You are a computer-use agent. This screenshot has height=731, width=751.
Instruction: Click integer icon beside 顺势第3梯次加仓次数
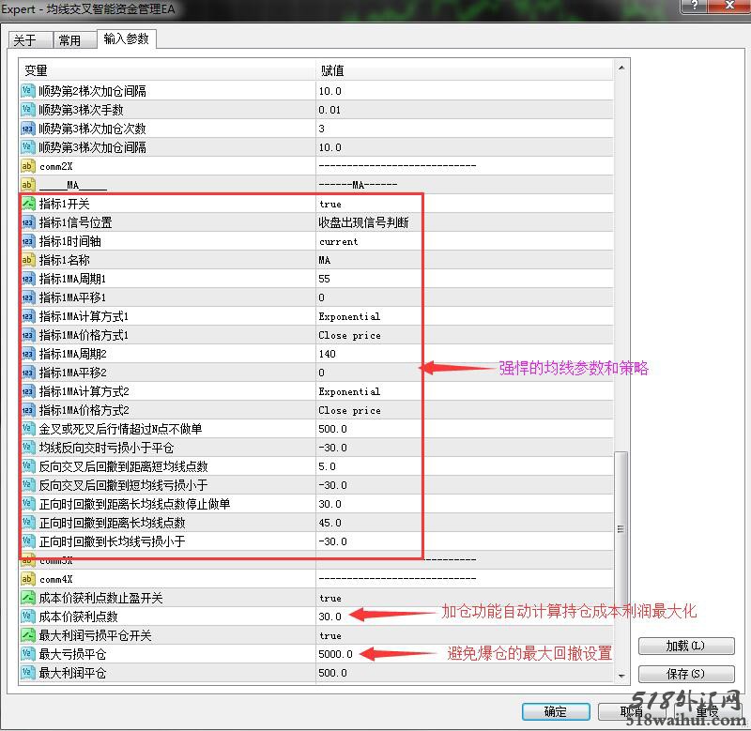[x=27, y=129]
